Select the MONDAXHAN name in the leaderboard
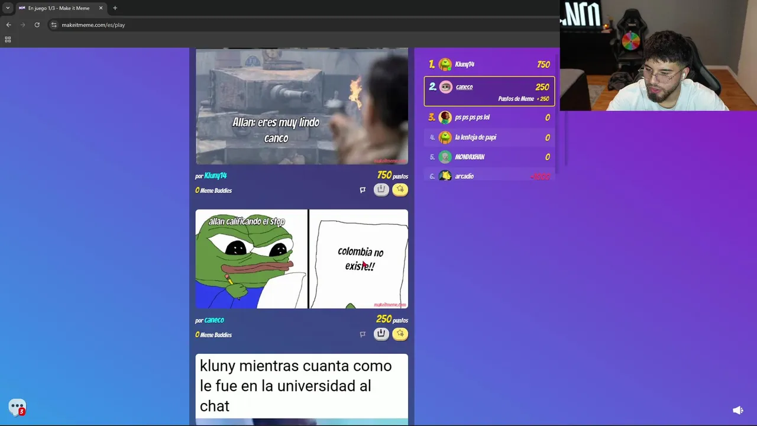The width and height of the screenshot is (757, 426). [470, 157]
